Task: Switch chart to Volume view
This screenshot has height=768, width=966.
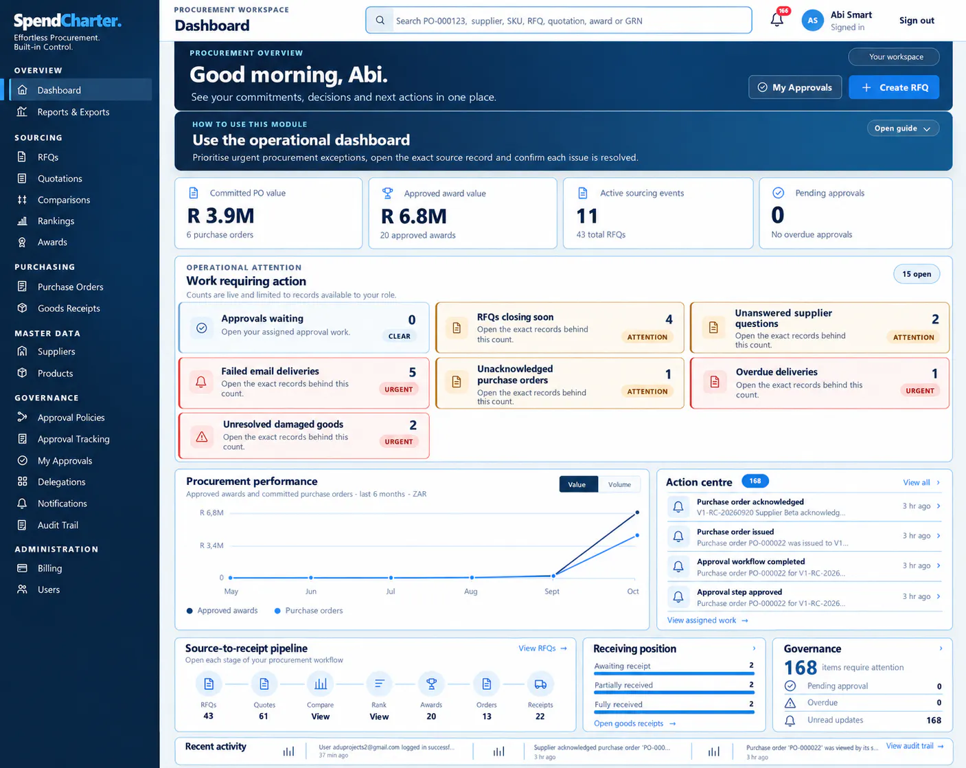Action: click(619, 484)
